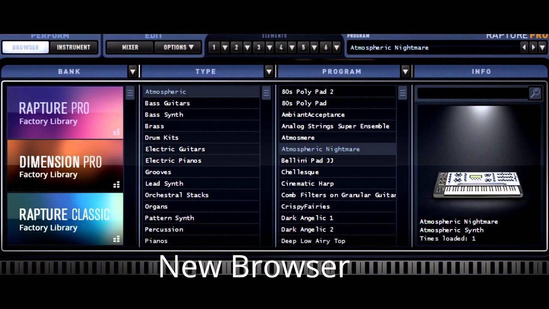Toggle Element 5 button

point(303,48)
